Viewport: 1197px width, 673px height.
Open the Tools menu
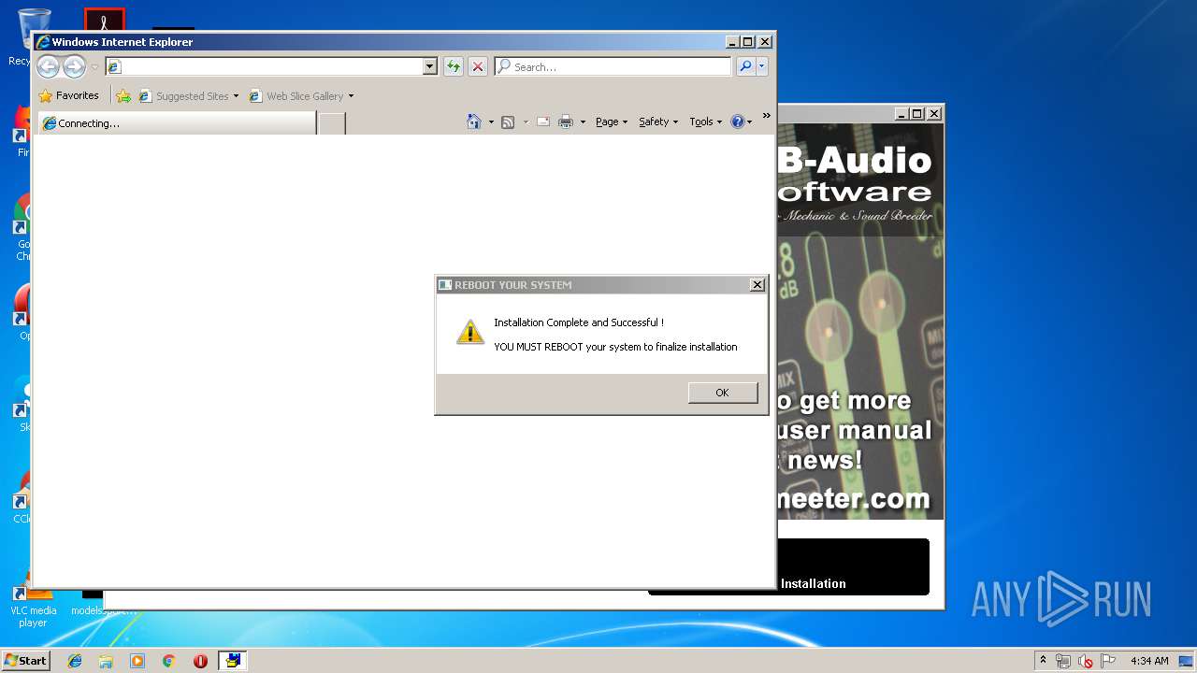click(706, 122)
